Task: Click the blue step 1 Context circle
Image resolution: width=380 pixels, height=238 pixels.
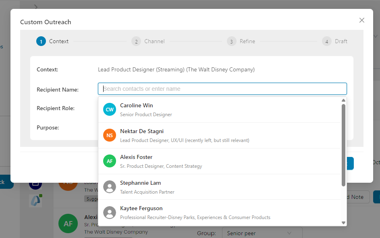Action: coord(41,41)
